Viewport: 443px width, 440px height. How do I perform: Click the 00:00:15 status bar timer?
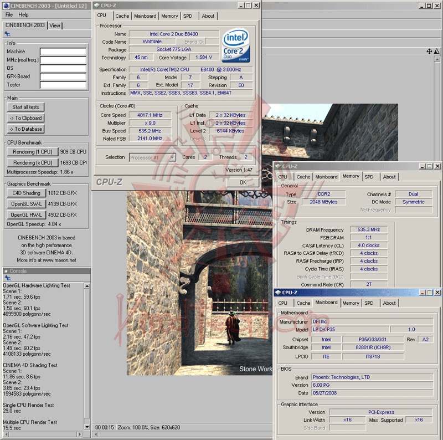point(104,427)
